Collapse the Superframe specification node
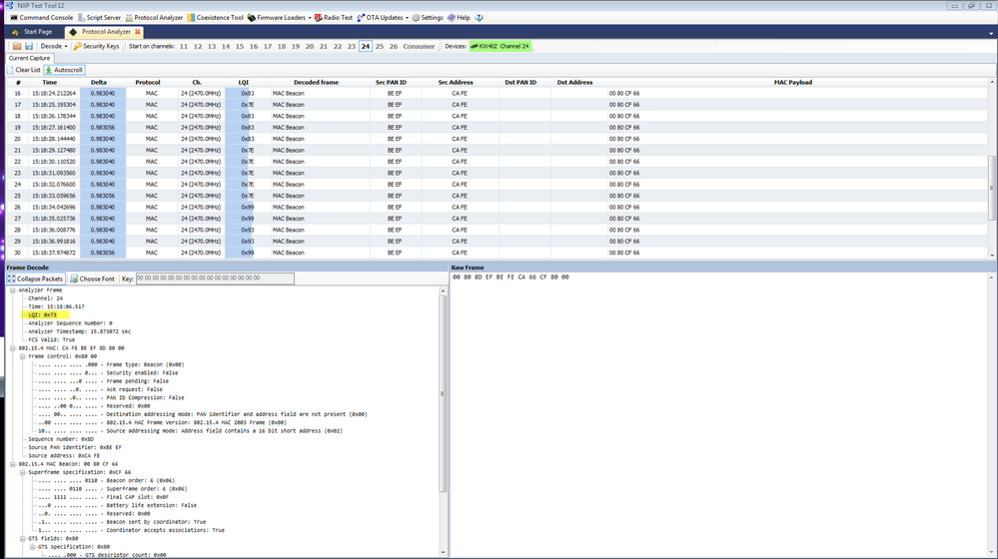 pyautogui.click(x=22, y=472)
